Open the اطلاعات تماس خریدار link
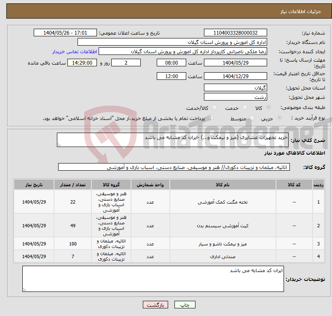This screenshot has width=332, height=316. pos(75,52)
